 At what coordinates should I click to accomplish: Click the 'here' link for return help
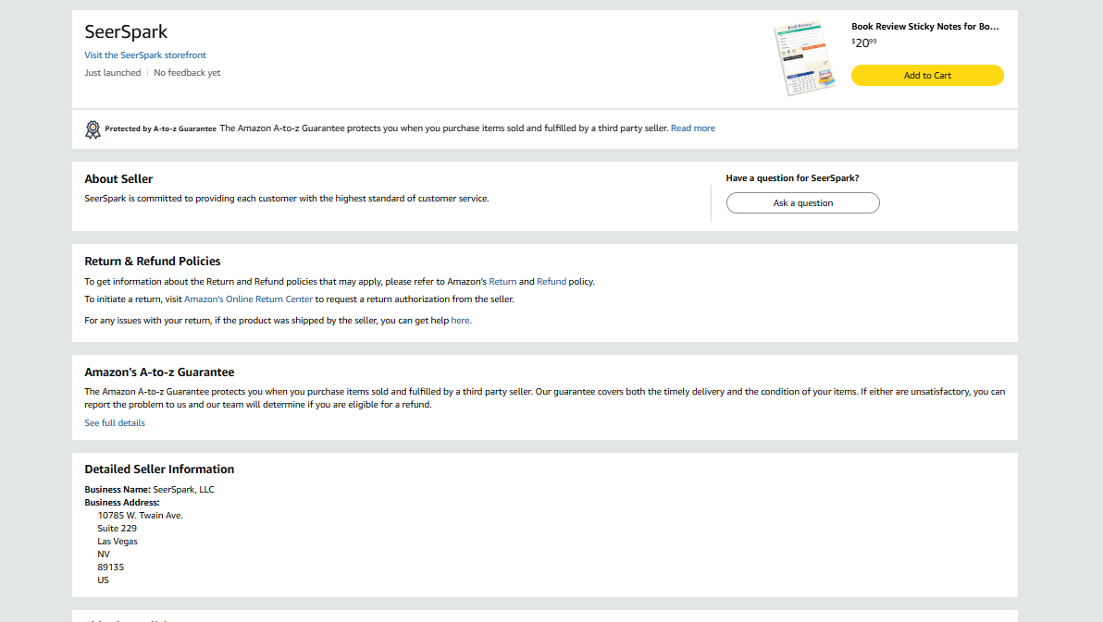[460, 321]
